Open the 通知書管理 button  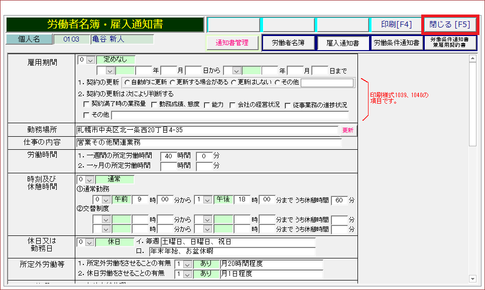click(232, 43)
